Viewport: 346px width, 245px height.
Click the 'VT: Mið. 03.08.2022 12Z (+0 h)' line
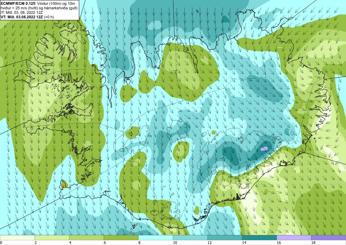[27, 17]
